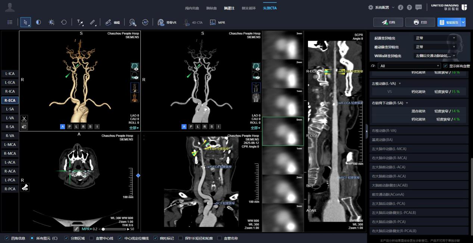
Task: Click the 归档 archive button
Action: click(388, 22)
